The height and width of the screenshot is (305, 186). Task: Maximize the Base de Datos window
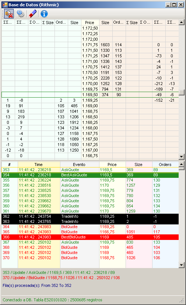(174, 5)
